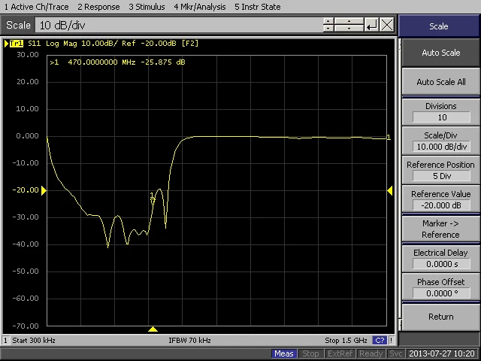Click right reference level yellow arrow
The height and width of the screenshot is (361, 481).
(x=389, y=190)
